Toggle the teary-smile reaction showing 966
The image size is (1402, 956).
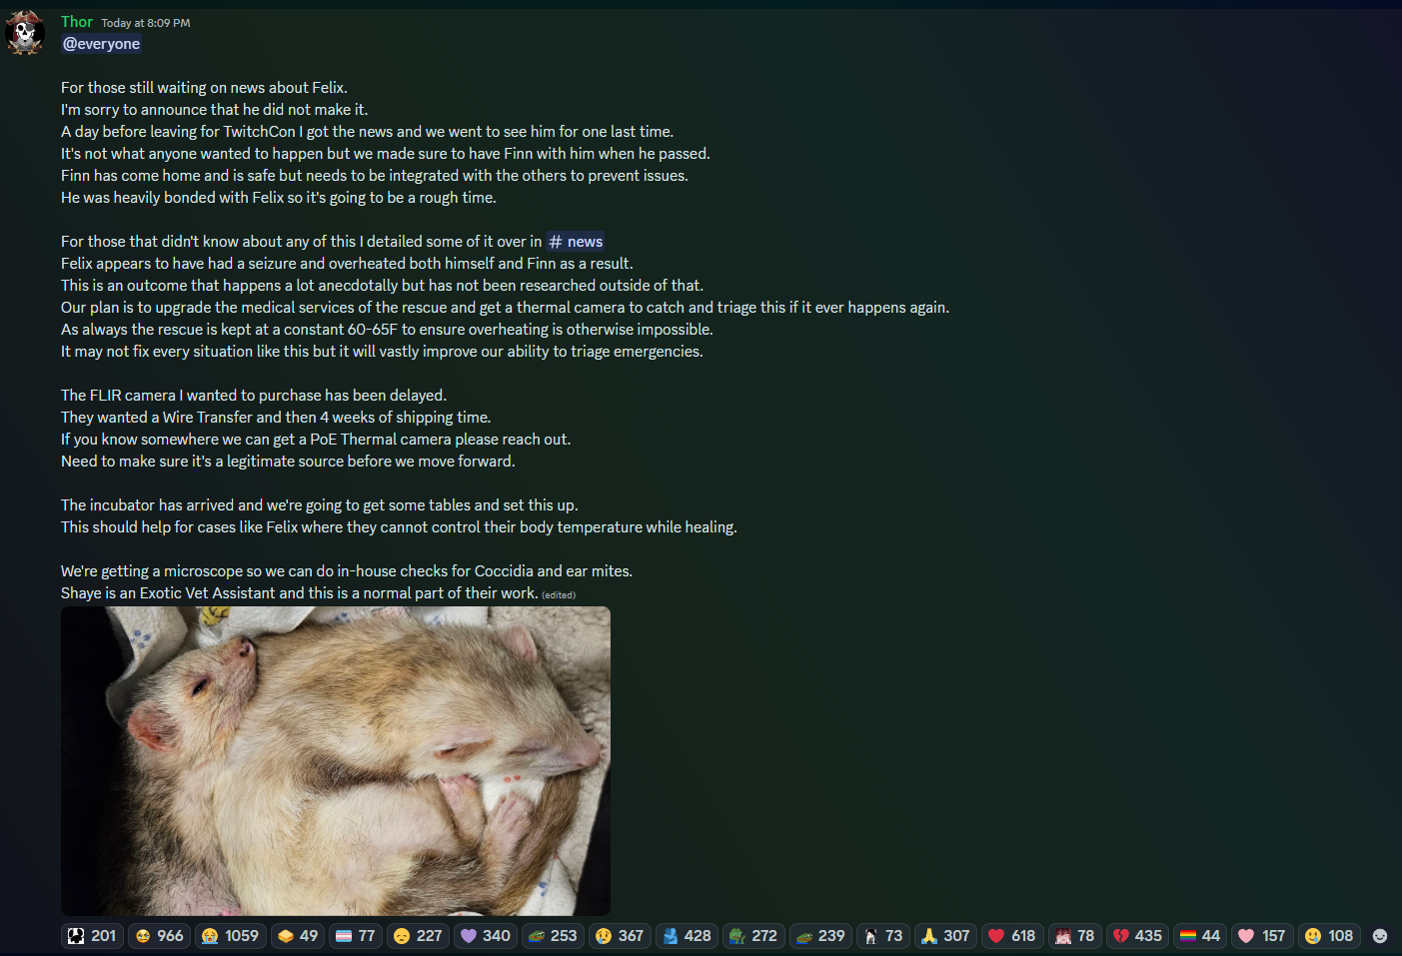[x=160, y=936]
